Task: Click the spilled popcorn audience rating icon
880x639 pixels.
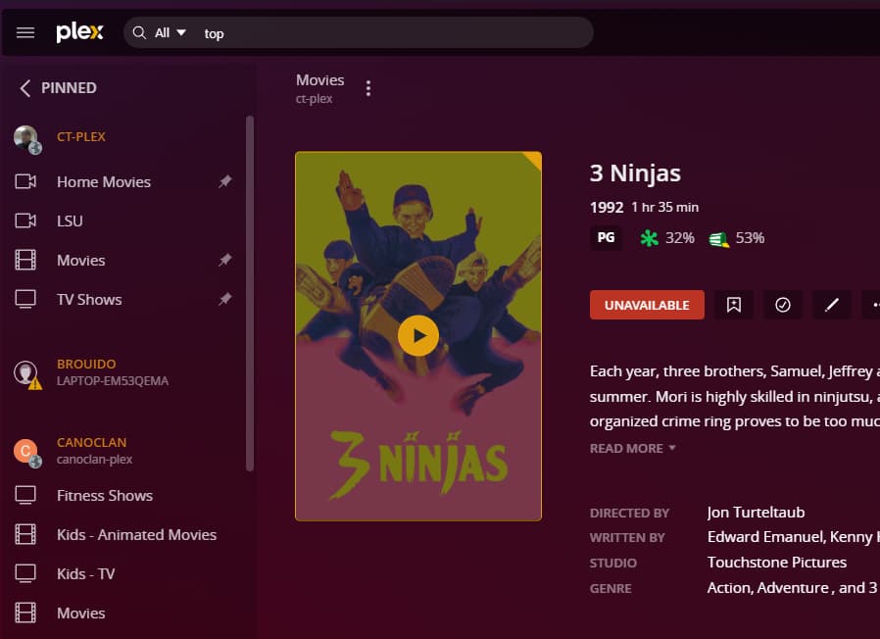Action: click(719, 239)
